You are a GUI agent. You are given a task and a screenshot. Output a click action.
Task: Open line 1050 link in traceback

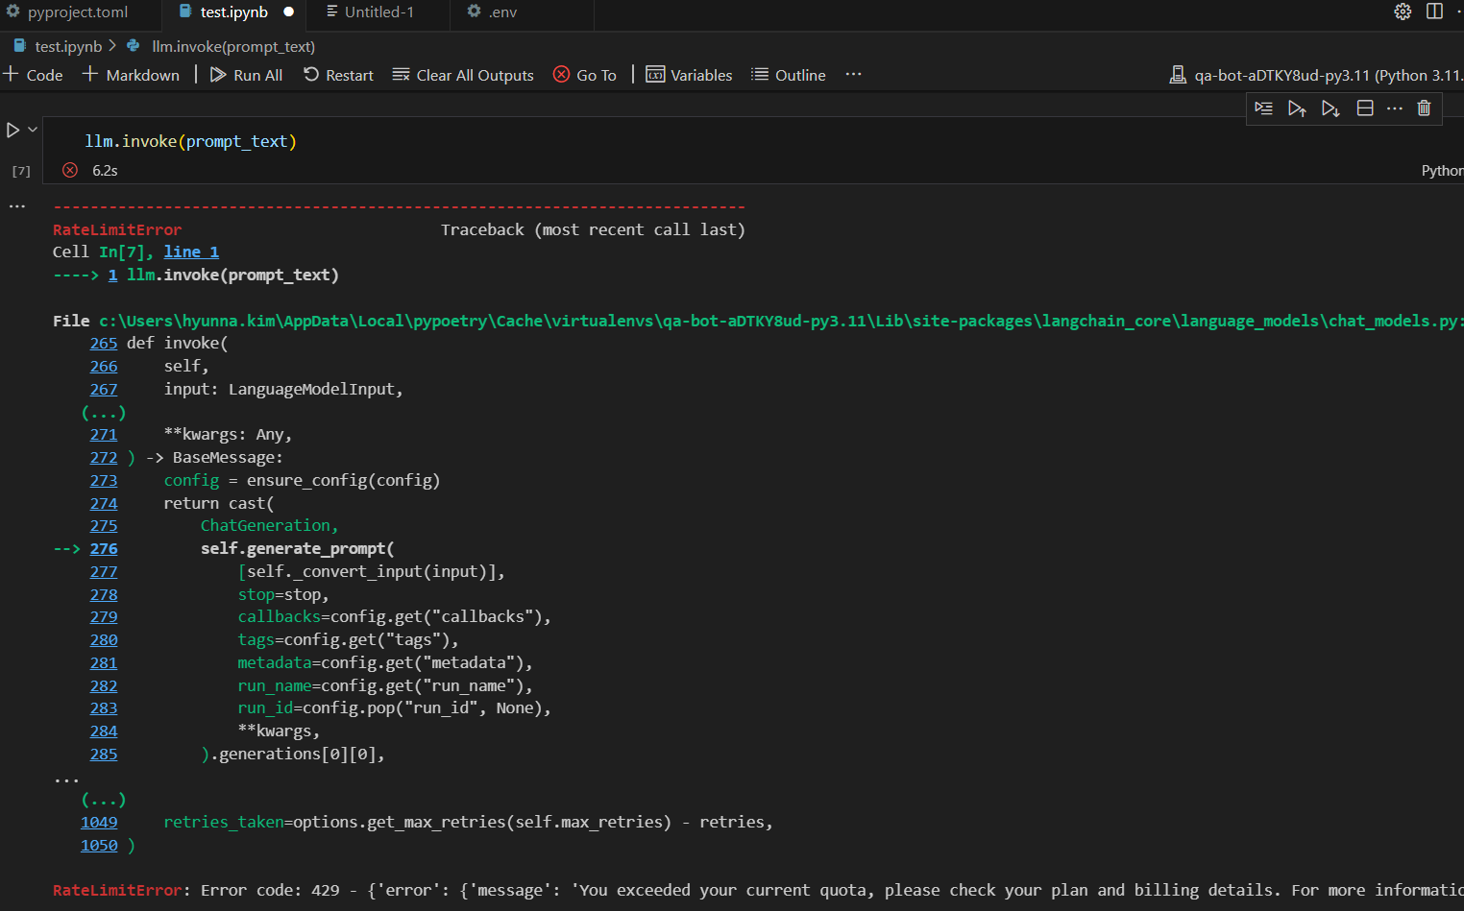pyautogui.click(x=99, y=845)
